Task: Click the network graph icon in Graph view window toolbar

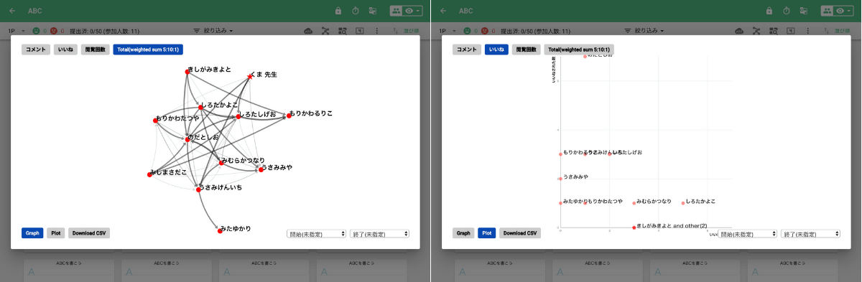Action: click(x=325, y=31)
